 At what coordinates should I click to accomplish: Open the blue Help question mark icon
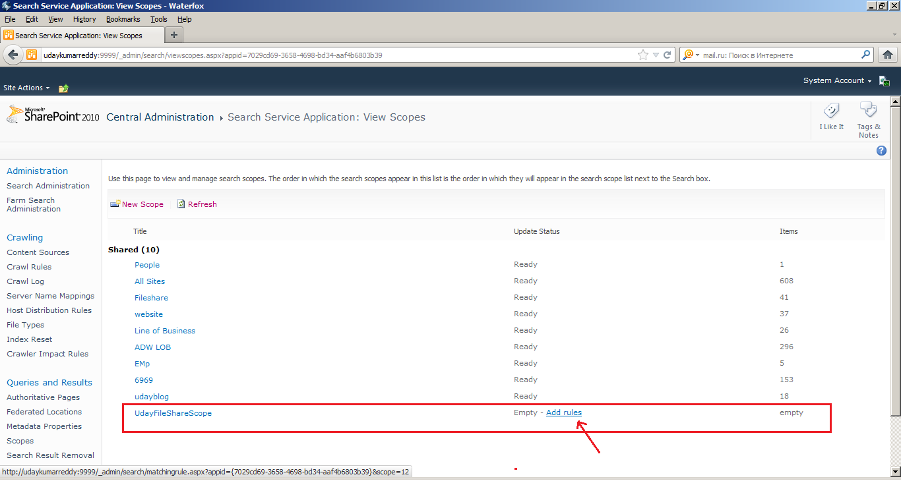(x=881, y=151)
